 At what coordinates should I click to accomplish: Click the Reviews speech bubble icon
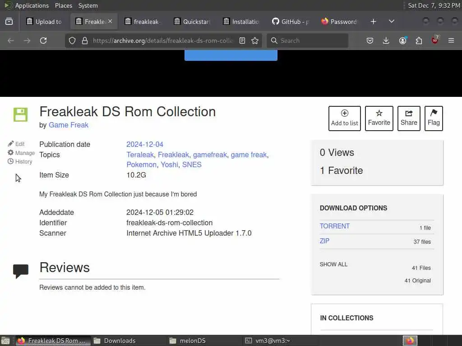[21, 271]
